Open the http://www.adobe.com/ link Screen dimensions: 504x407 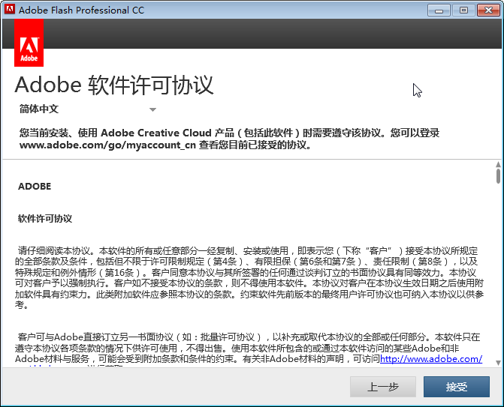click(431, 358)
